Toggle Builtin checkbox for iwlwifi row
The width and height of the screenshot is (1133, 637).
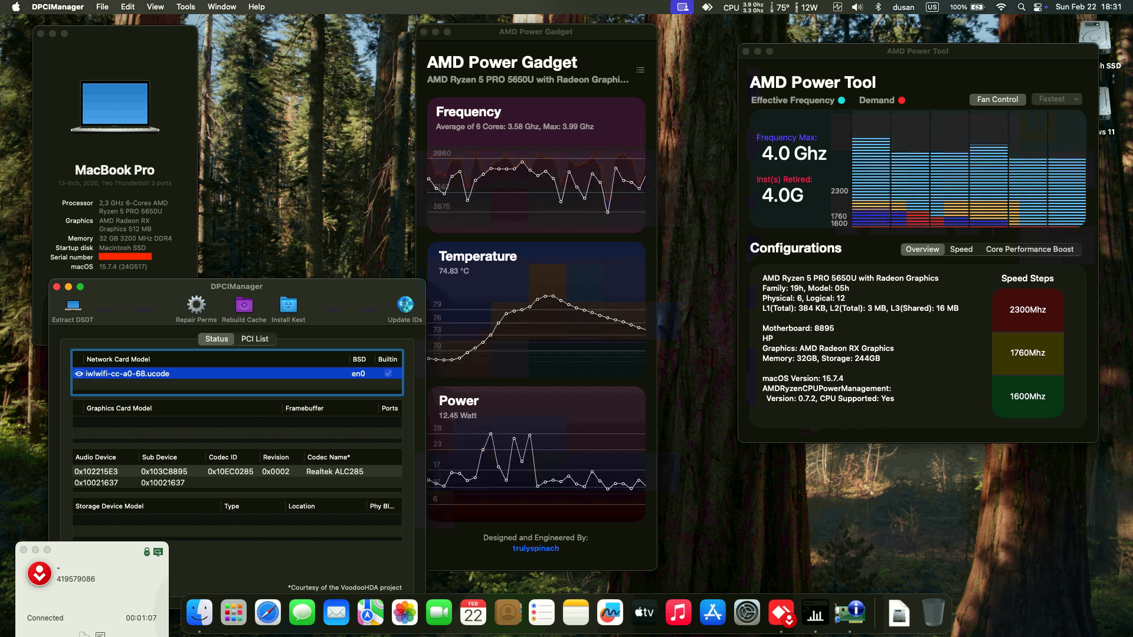pos(388,373)
